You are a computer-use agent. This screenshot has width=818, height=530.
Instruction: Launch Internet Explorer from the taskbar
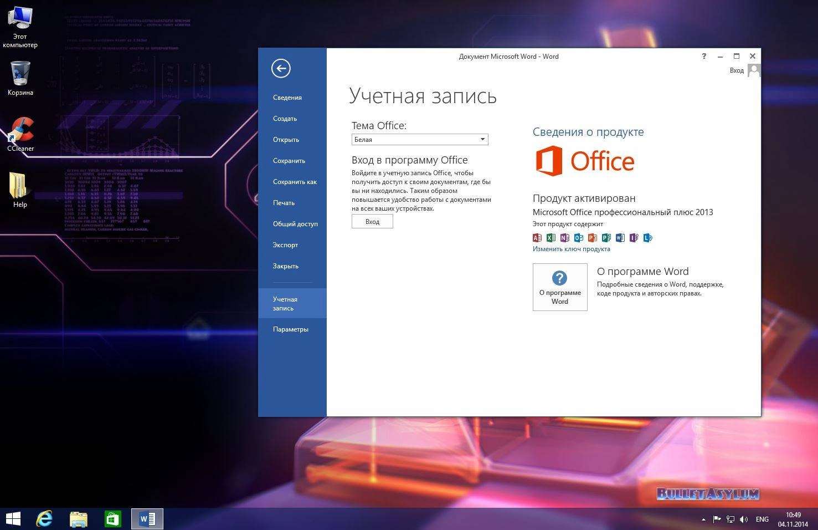pos(44,519)
